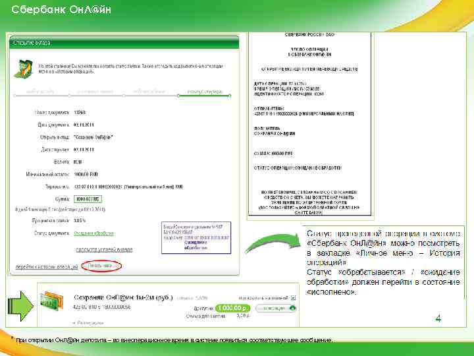Open the Сохраняй ОнЛ@йн 1м-2м (руб.) deposit title
474x356 pixels.
click(x=123, y=297)
